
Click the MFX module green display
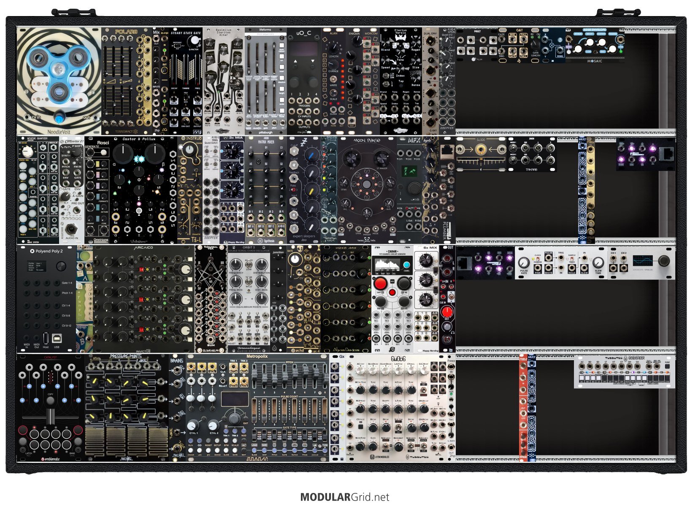click(409, 171)
